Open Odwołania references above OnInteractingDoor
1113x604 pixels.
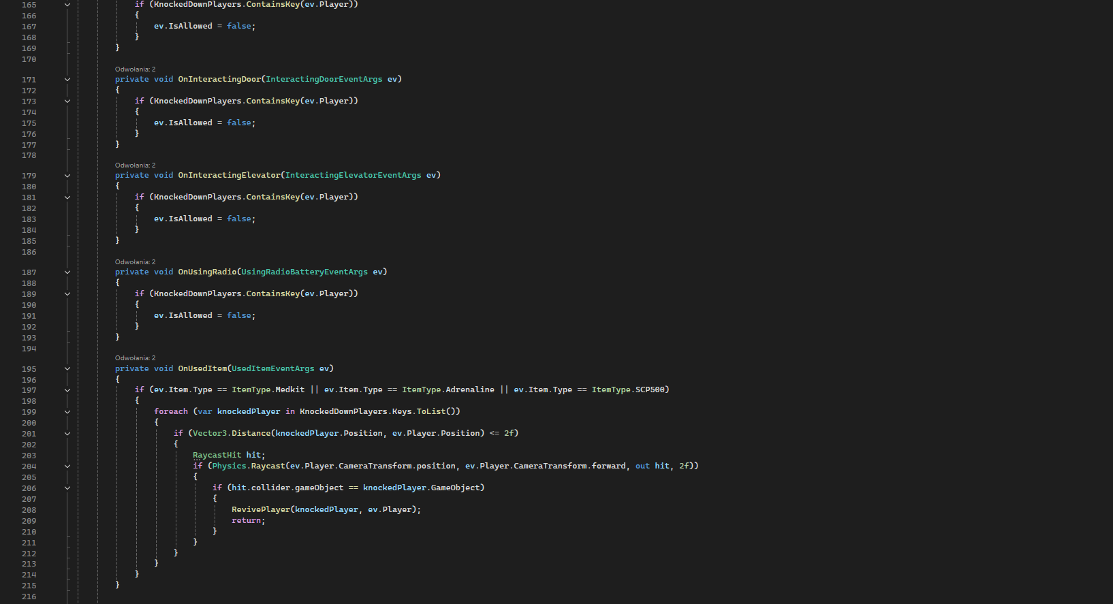[135, 69]
